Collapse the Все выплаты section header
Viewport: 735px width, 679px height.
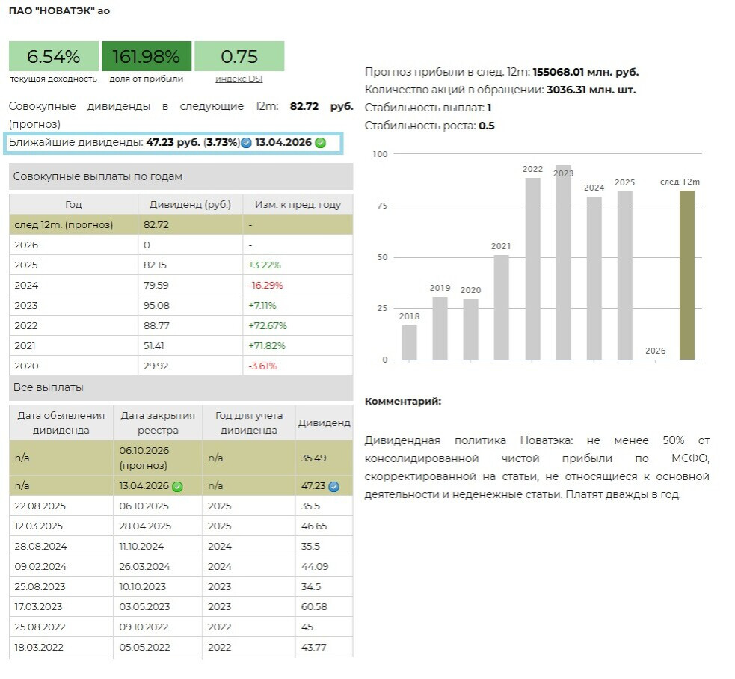point(180,387)
